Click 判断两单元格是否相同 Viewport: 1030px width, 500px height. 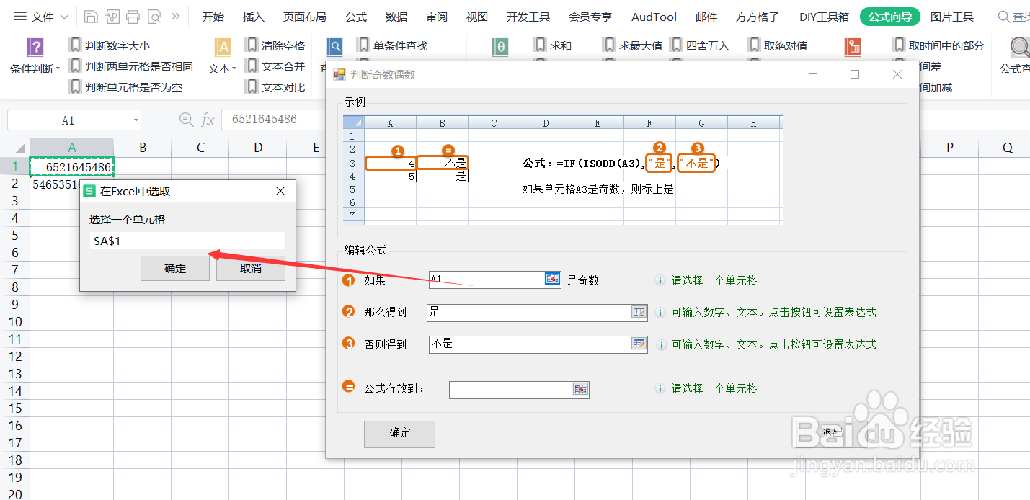131,66
